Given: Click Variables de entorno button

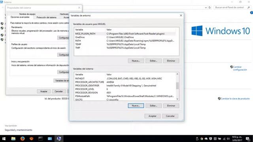Looking at the screenshot, I should click(x=62, y=80).
